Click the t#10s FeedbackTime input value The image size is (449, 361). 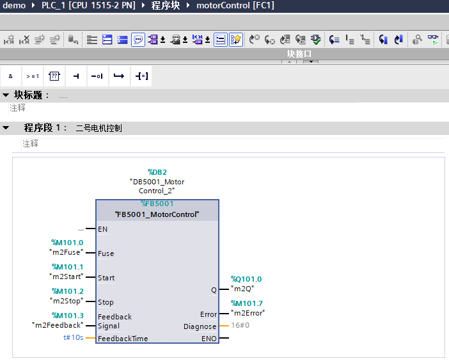tap(72, 337)
